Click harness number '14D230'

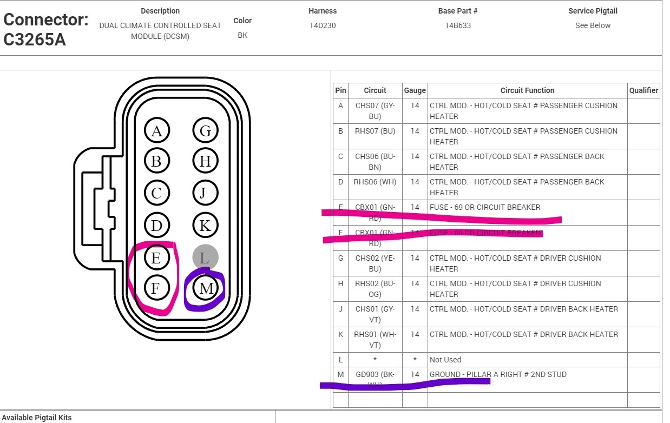323,25
